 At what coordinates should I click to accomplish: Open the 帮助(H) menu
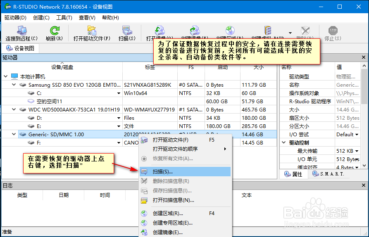pos(110,18)
